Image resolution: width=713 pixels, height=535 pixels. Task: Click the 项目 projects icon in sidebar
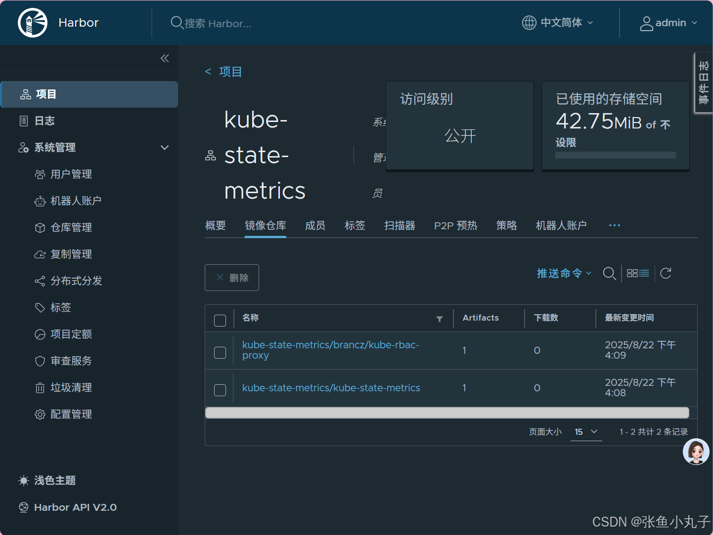click(x=26, y=94)
